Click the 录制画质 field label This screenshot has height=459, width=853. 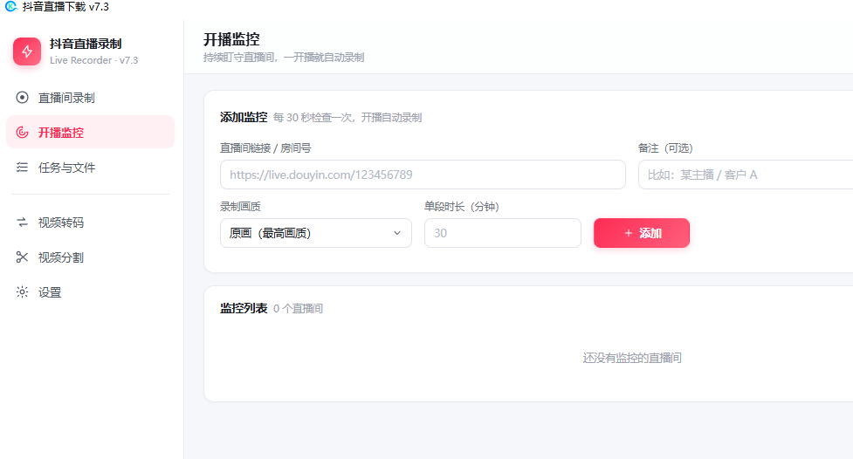point(240,207)
